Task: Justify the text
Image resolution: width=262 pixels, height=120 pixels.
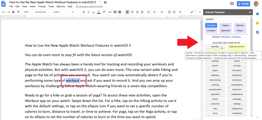Action: tap(142, 12)
